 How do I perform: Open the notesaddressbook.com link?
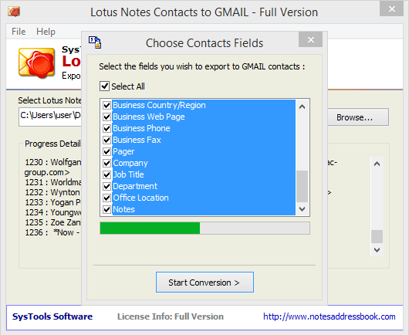(330, 316)
